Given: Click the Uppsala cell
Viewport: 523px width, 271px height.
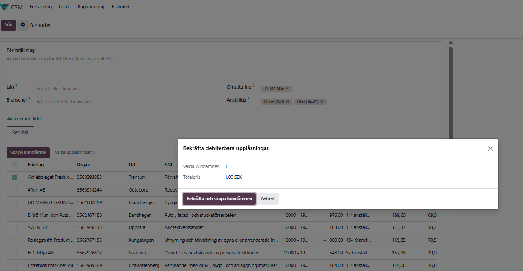Looking at the screenshot, I should (137, 228).
